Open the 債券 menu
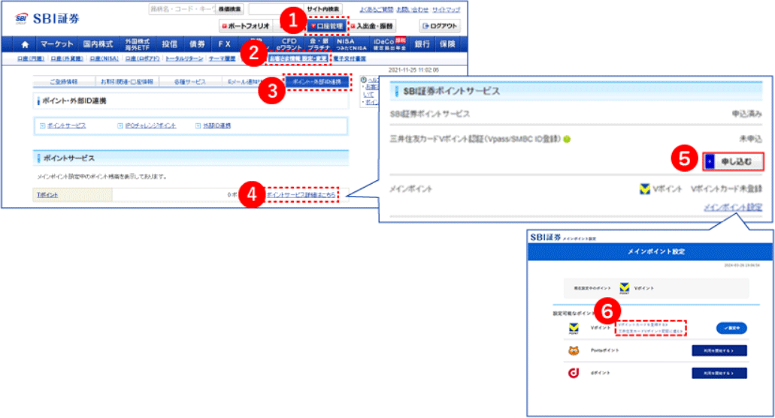Viewport: 775px width, 418px height. click(x=197, y=44)
